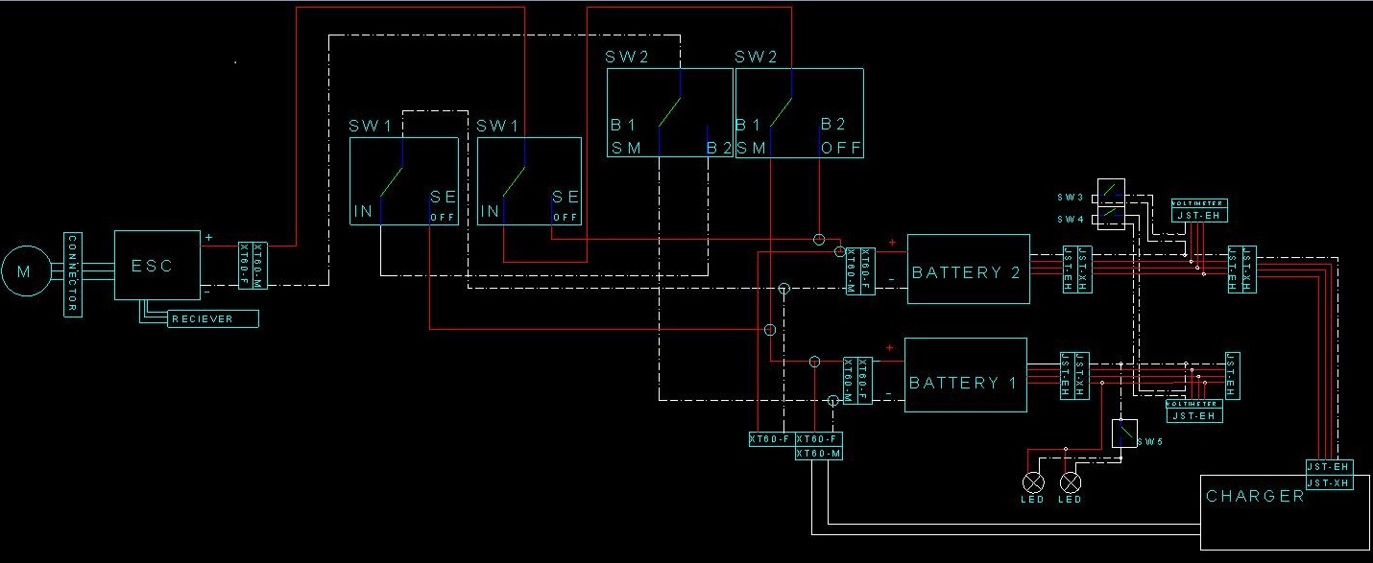Click the right SW2 box with OFF label
The height and width of the screenshot is (563, 1373).
coord(799,112)
